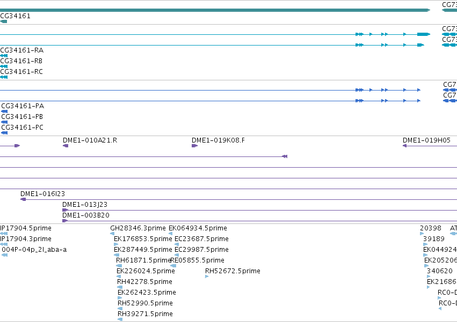This screenshot has height=322, width=457.
Task: Click the CG34161-PB protein arrow glyph
Action: (x=4, y=122)
